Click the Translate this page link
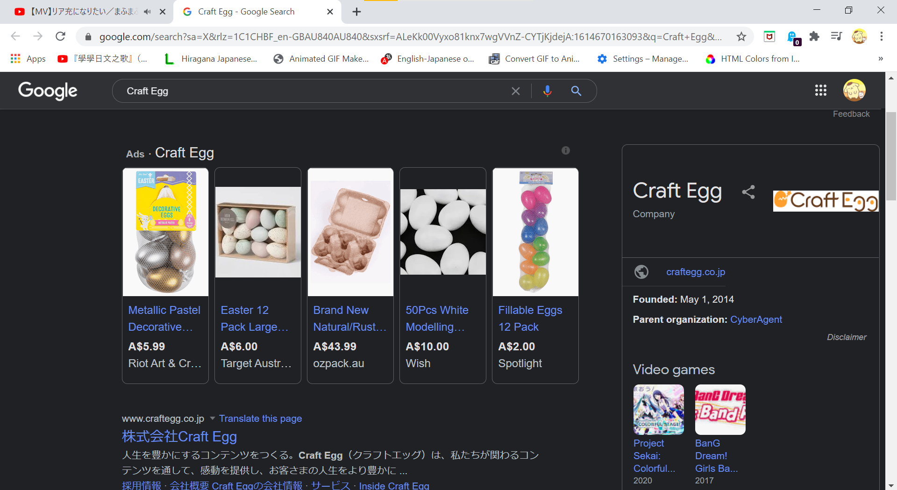Viewport: 897px width, 490px height. click(x=260, y=419)
